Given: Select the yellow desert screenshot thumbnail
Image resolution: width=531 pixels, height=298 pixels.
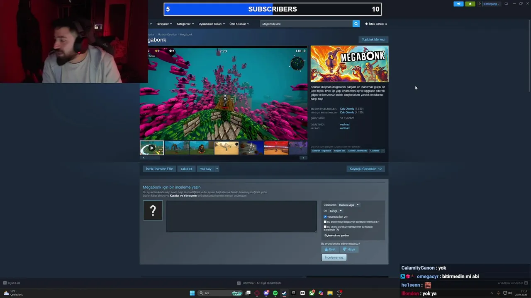Looking at the screenshot, I should pyautogui.click(x=227, y=148).
